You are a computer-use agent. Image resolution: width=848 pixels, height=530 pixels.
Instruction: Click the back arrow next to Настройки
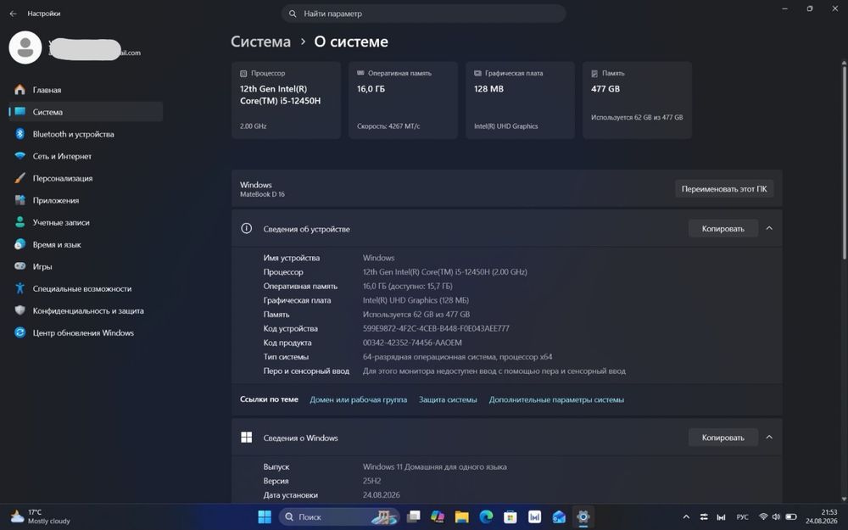pos(13,14)
